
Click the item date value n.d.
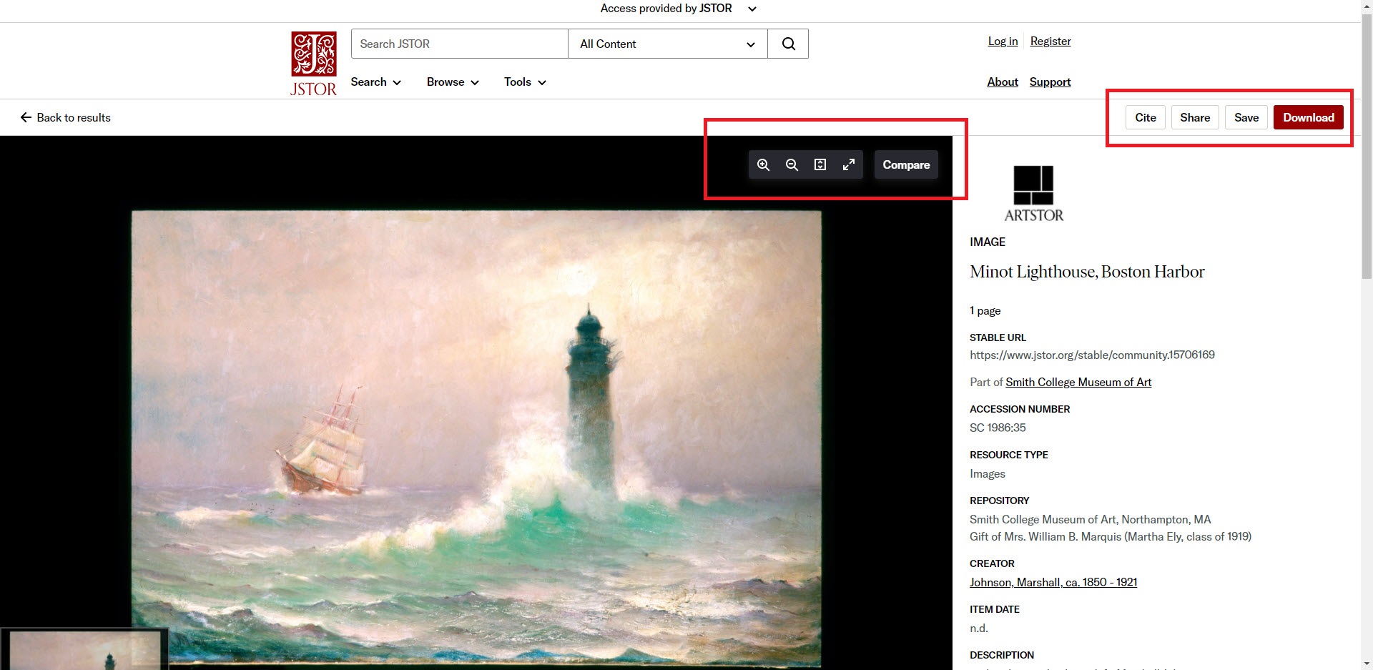tap(979, 628)
